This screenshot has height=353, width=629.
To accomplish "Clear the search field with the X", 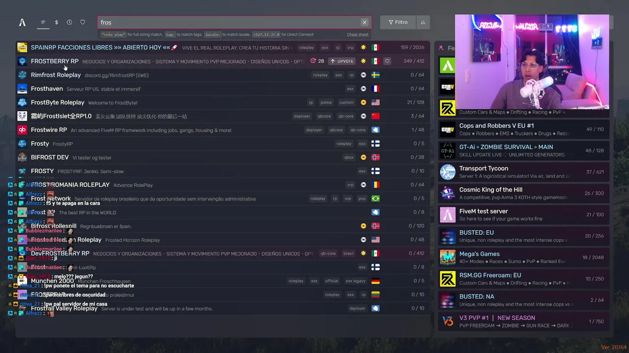I will (365, 22).
